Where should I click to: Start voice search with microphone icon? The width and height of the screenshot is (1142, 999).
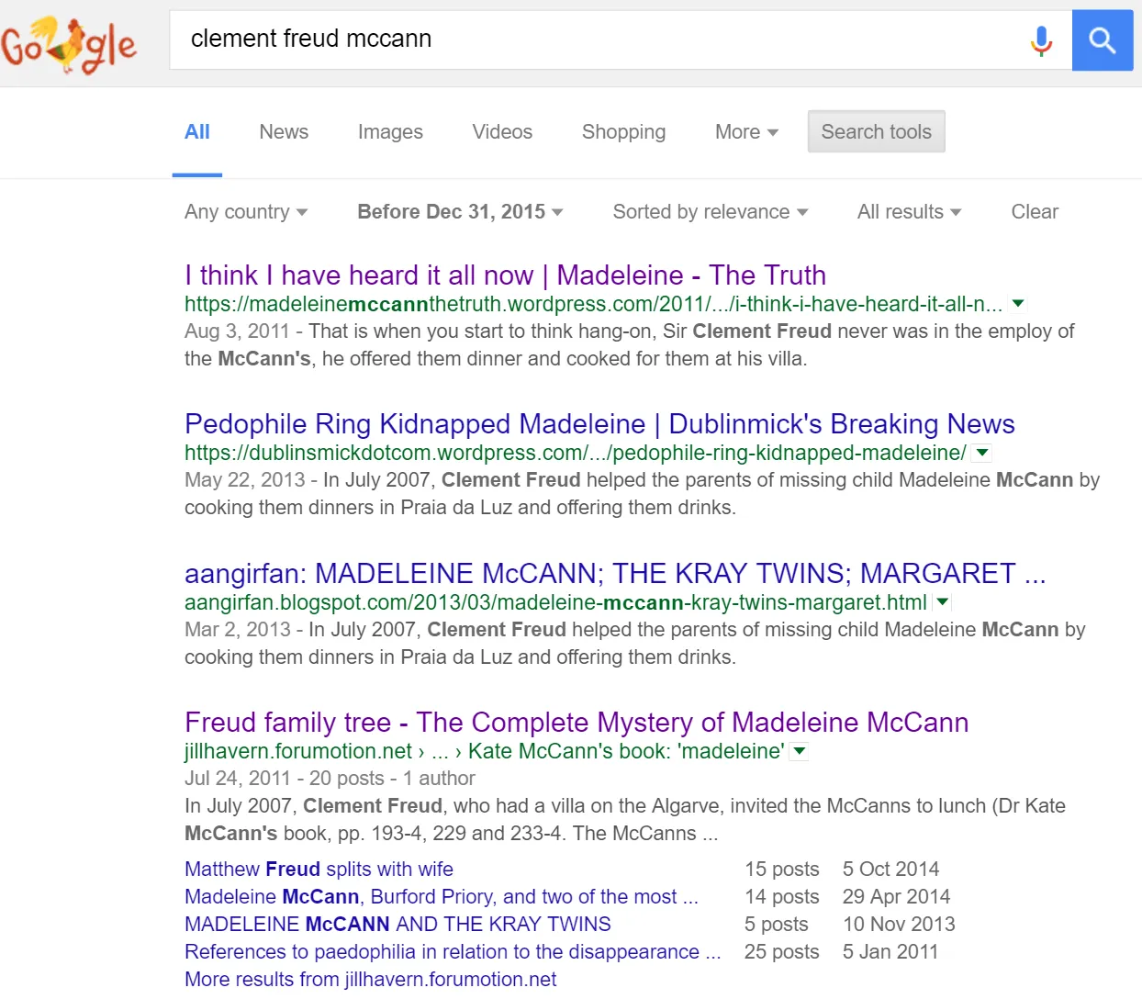click(x=1041, y=40)
